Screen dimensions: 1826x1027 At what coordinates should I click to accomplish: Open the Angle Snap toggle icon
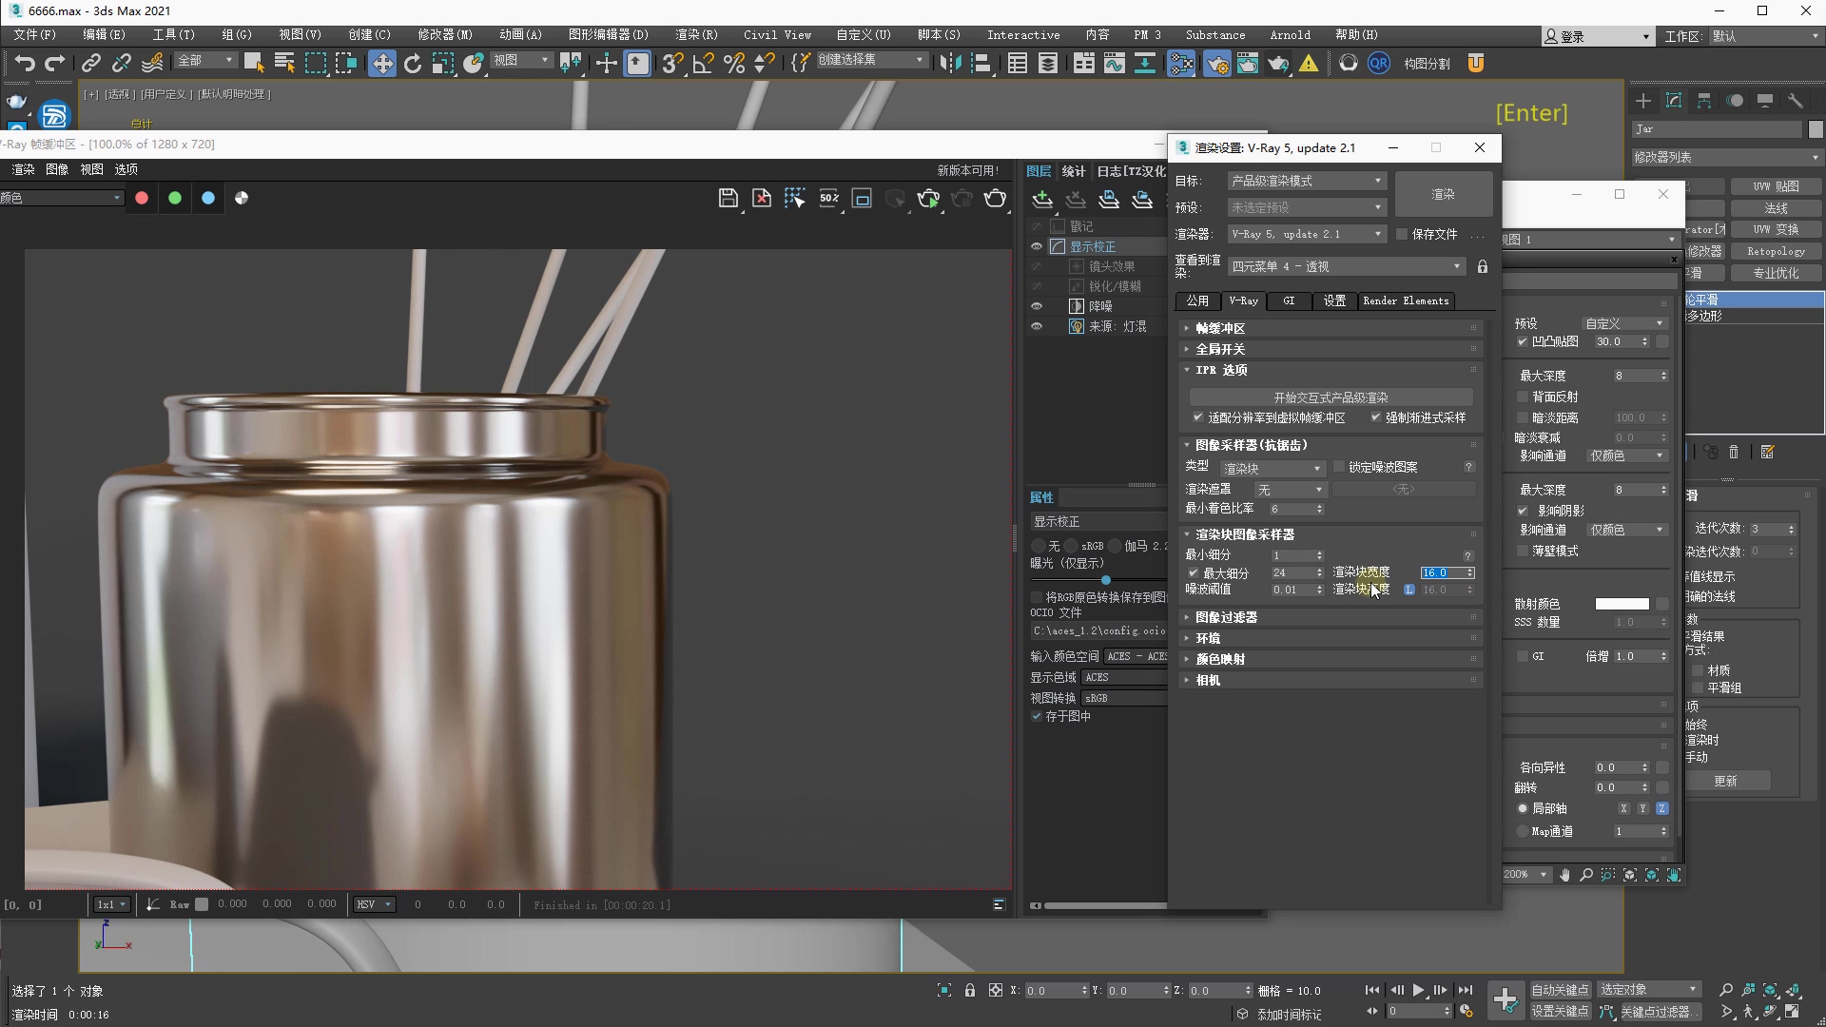(703, 64)
